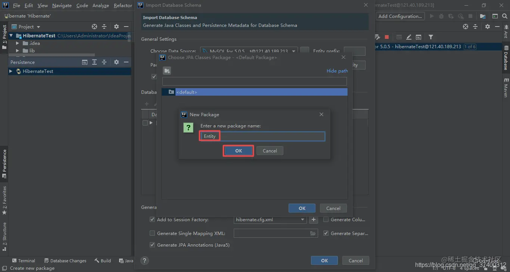Expand all in Persistence panel
This screenshot has height=272, width=510.
click(94, 62)
